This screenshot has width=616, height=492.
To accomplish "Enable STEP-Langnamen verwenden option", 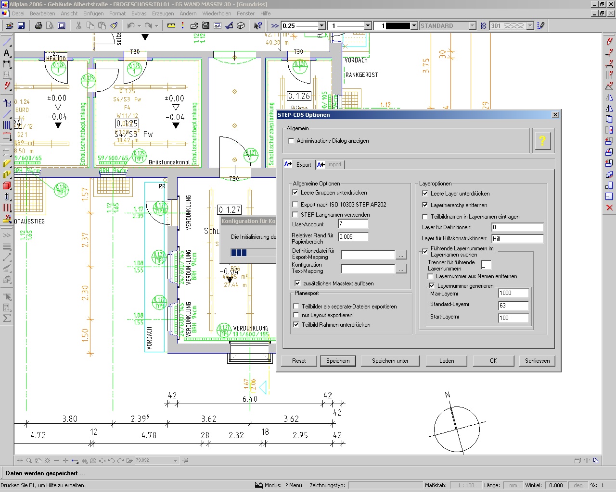I will click(295, 215).
